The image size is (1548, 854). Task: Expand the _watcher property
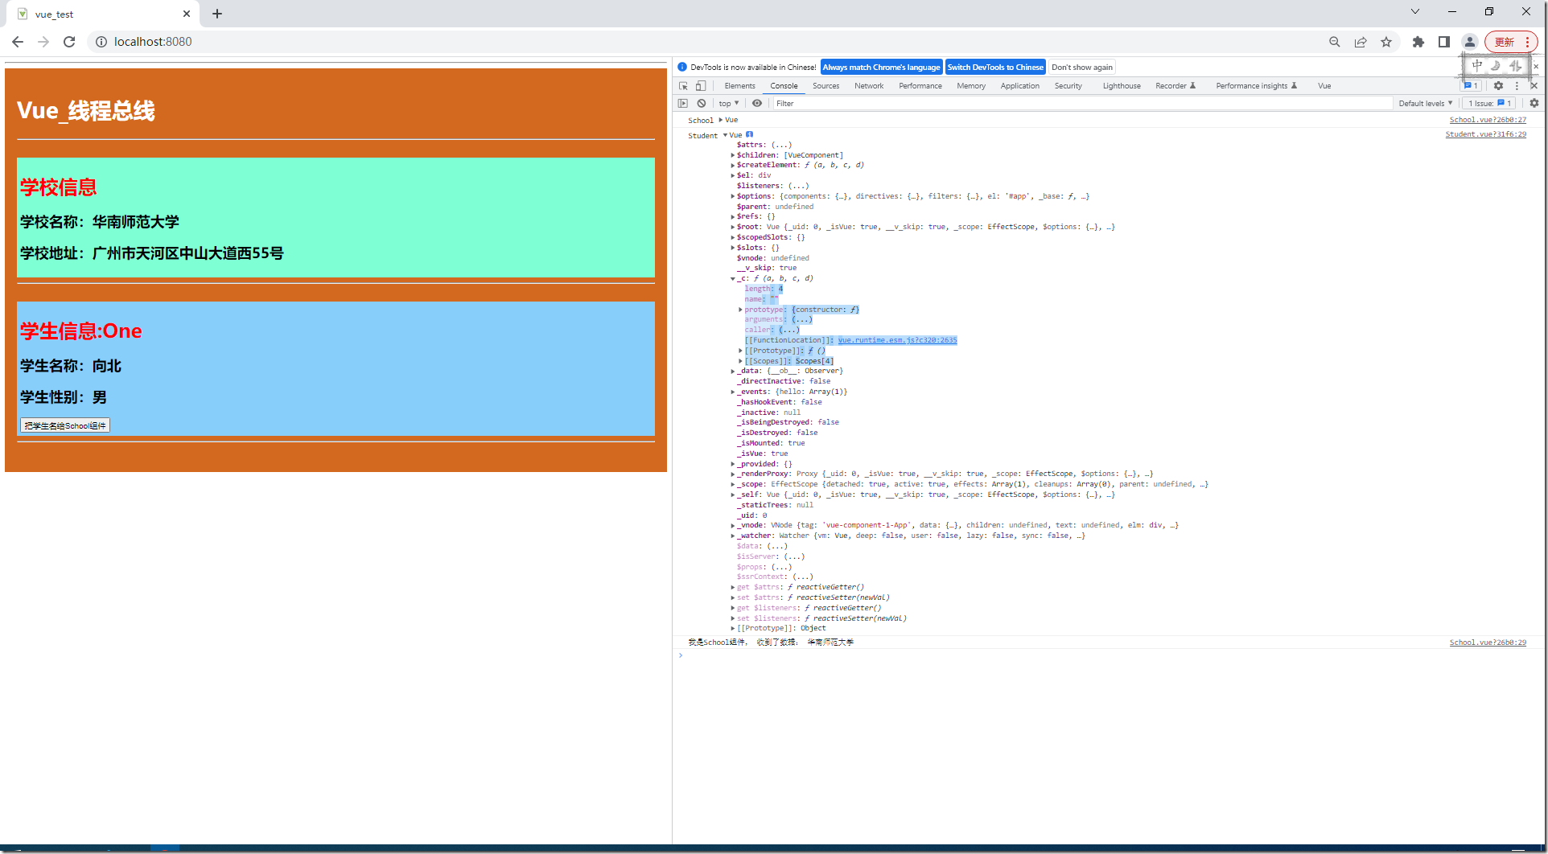pos(733,536)
